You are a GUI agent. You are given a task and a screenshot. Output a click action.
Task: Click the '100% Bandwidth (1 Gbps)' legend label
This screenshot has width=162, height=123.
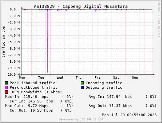(x=36, y=92)
